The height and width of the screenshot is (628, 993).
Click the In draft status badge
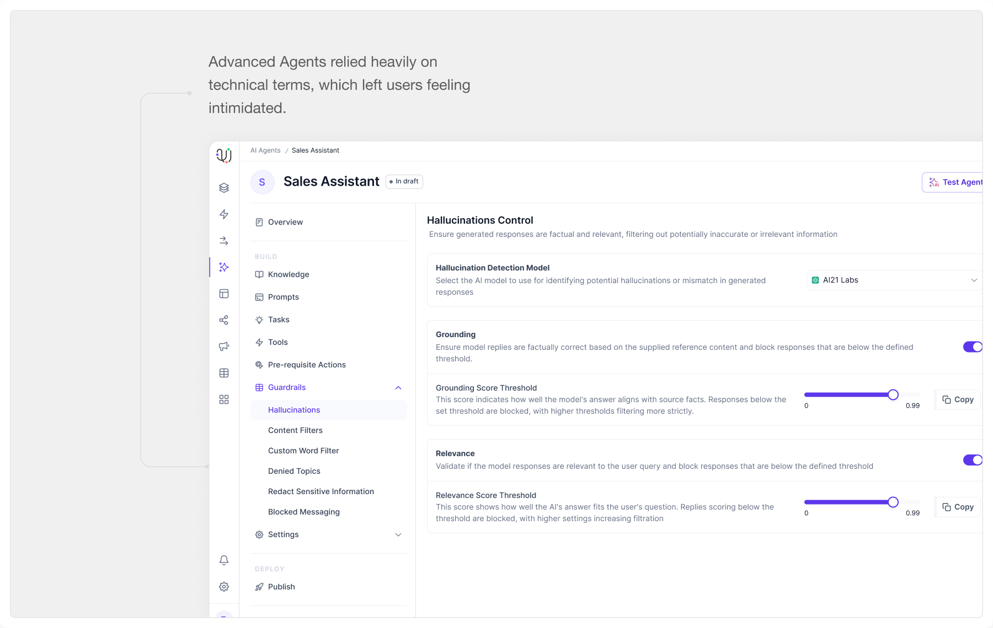(x=404, y=181)
